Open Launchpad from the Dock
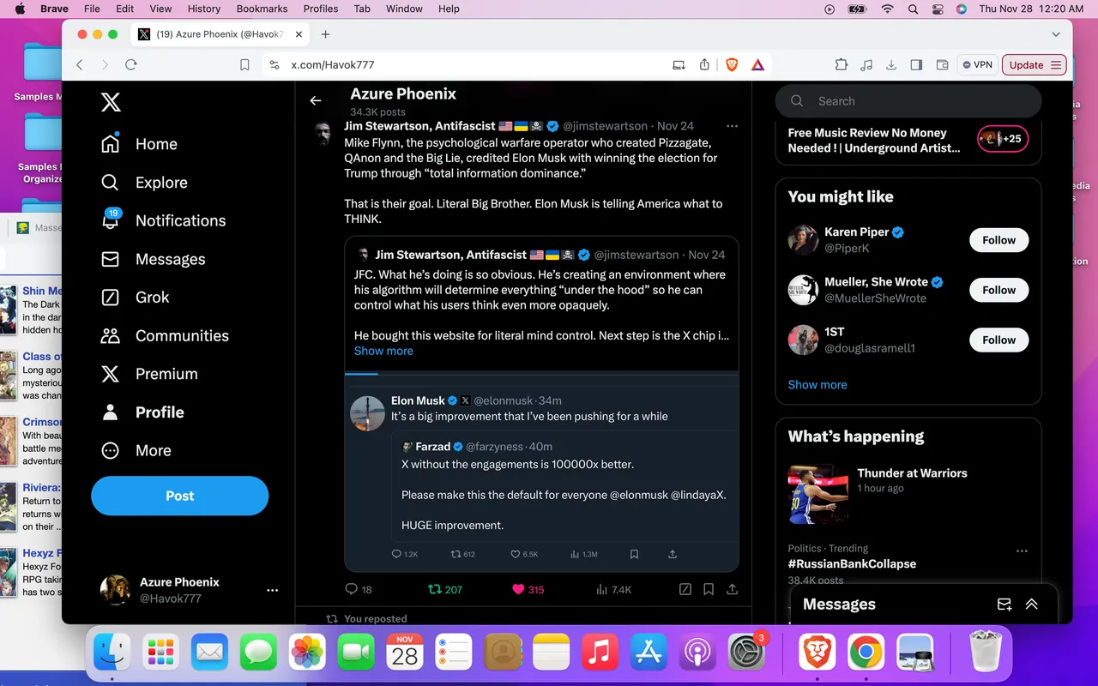This screenshot has height=686, width=1098. click(161, 653)
